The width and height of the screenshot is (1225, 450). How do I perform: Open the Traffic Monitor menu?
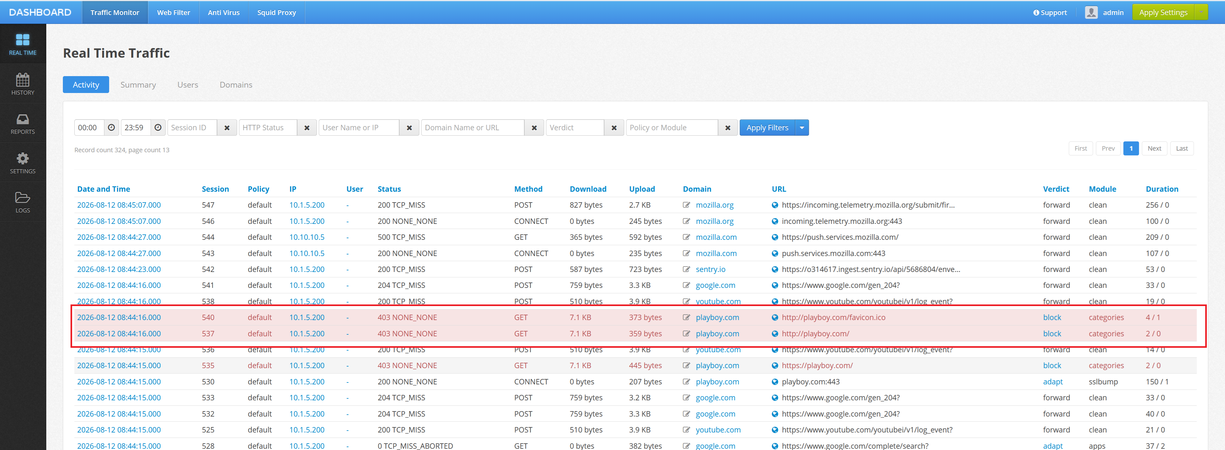point(115,12)
